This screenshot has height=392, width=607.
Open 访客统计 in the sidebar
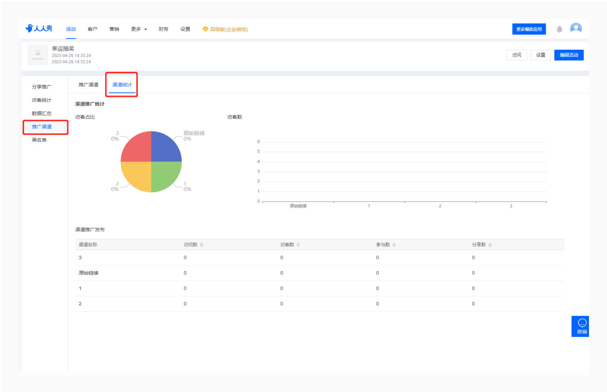(x=42, y=100)
